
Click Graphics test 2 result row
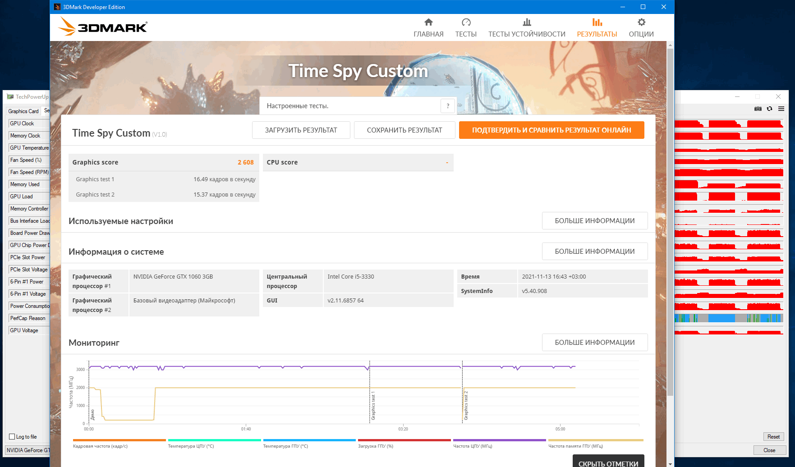coord(164,194)
